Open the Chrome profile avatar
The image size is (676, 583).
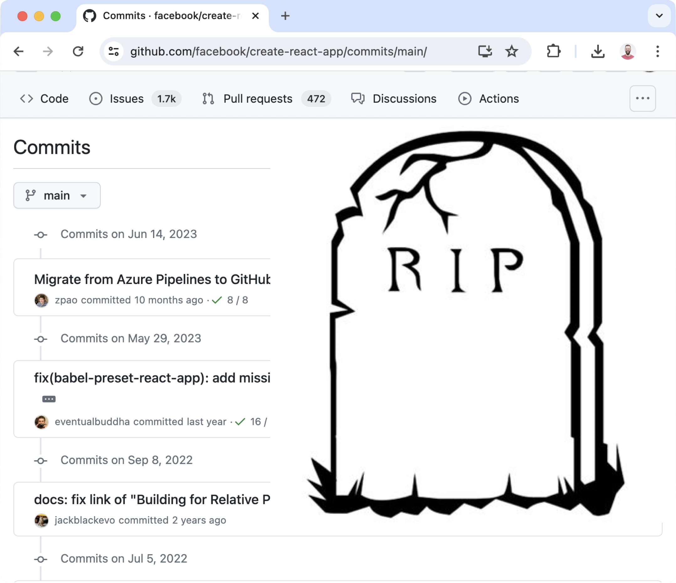(x=627, y=51)
